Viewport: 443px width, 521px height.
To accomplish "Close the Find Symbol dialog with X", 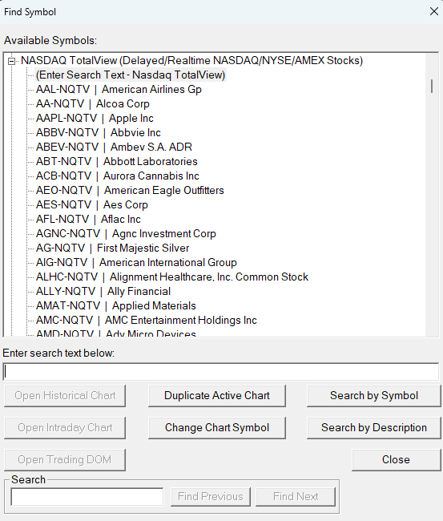I will (433, 12).
